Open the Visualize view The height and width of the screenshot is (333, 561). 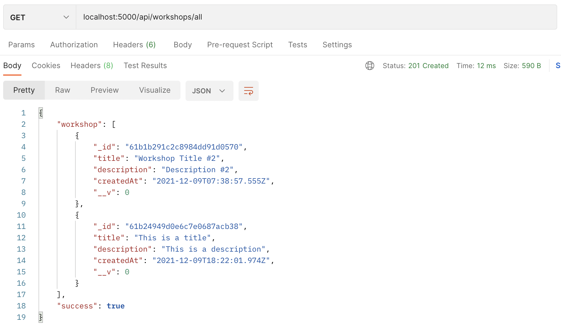(x=155, y=90)
